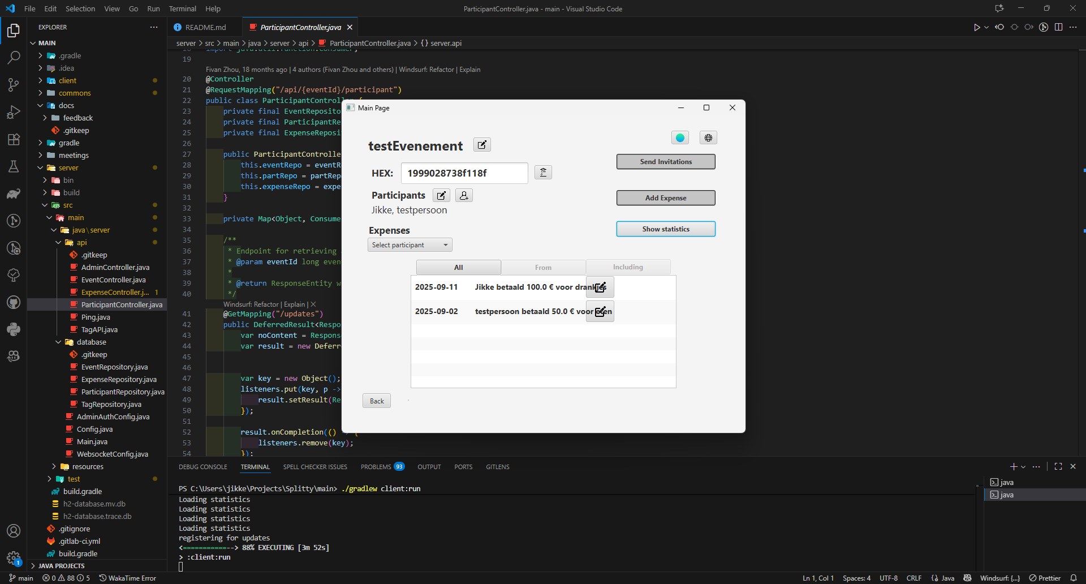The width and height of the screenshot is (1086, 584).
Task: Click the green status circle button
Action: pyautogui.click(x=680, y=138)
